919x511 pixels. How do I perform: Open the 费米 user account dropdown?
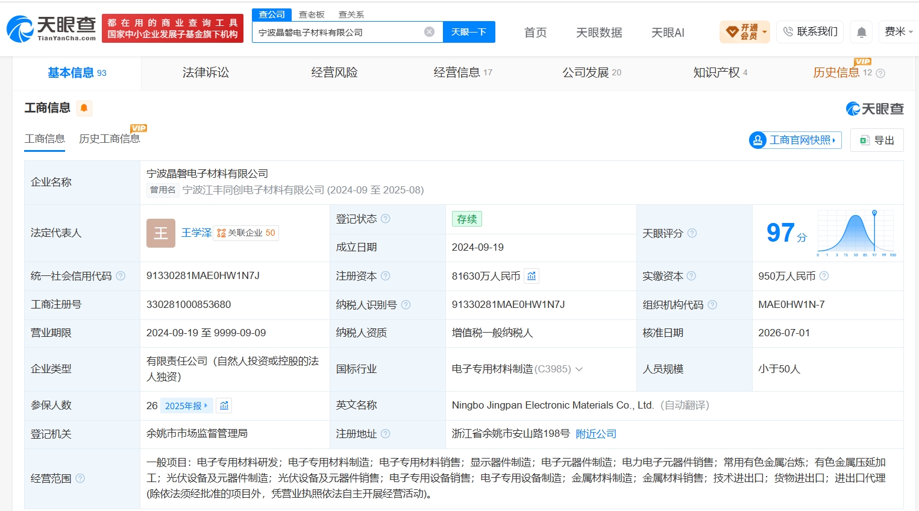[899, 32]
